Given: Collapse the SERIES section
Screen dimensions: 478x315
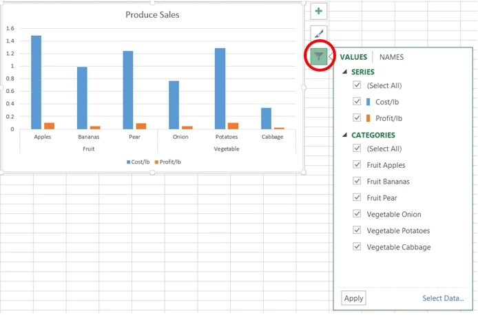Looking at the screenshot, I should coord(345,72).
